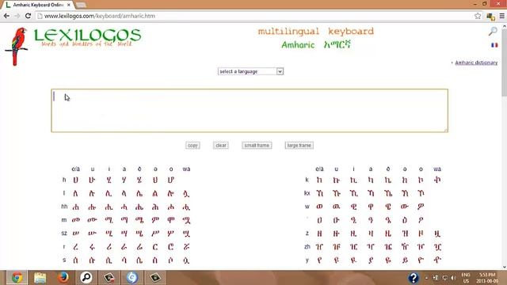Switch to French via the flag icon

tap(494, 45)
